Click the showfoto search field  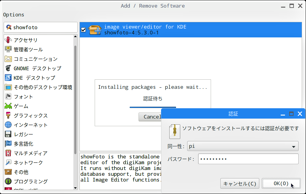click(40, 27)
